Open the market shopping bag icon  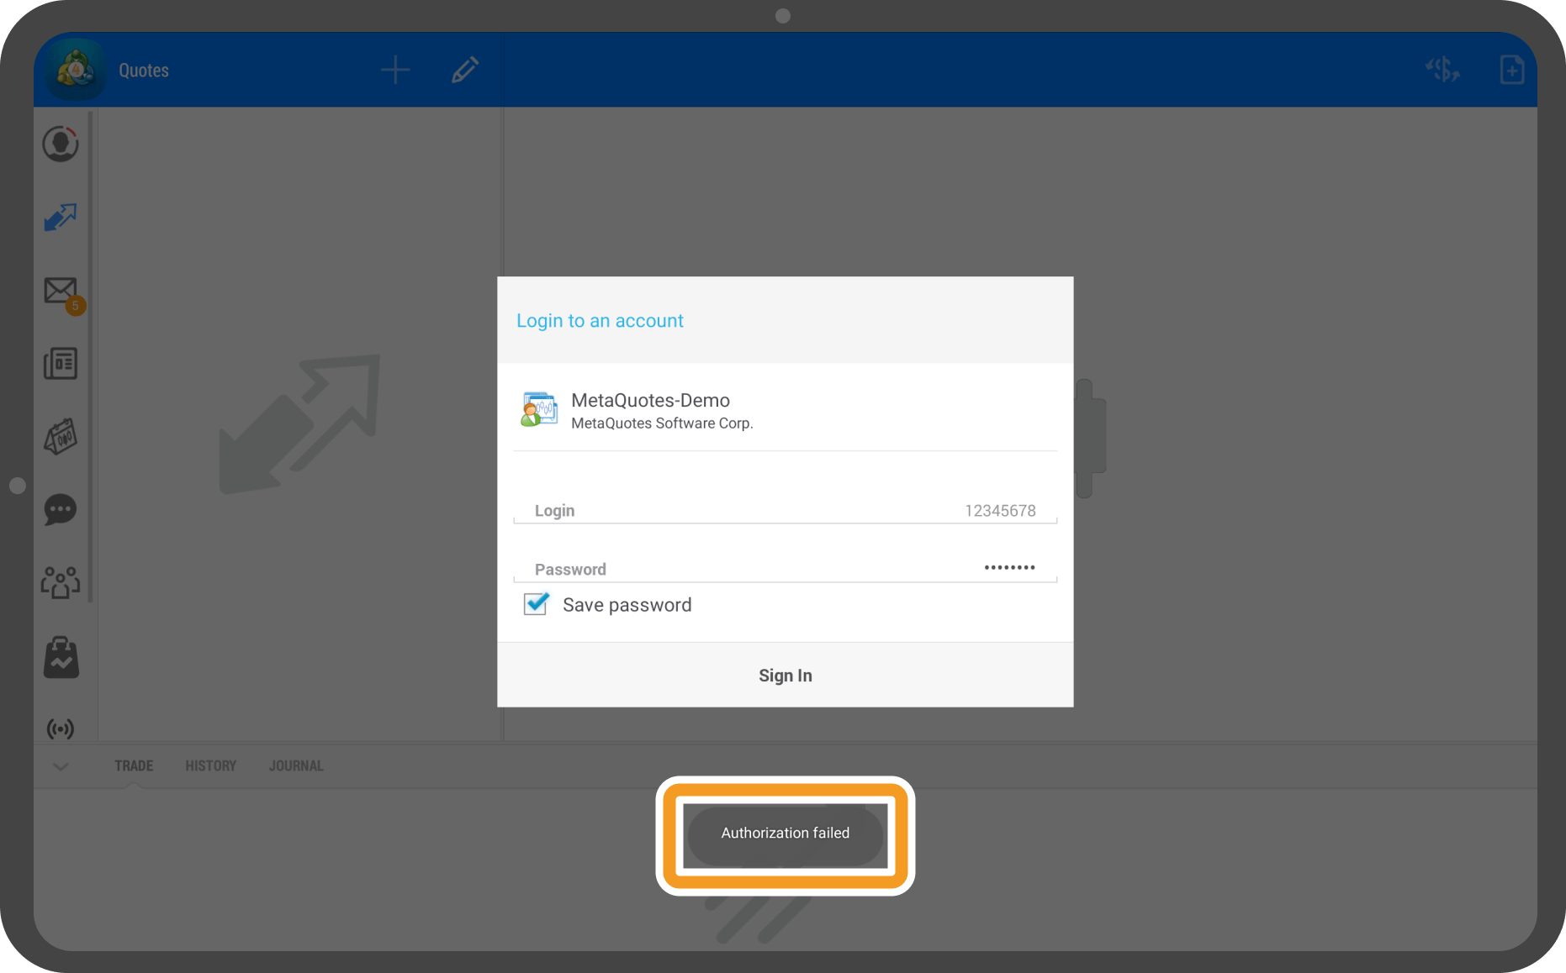[61, 657]
